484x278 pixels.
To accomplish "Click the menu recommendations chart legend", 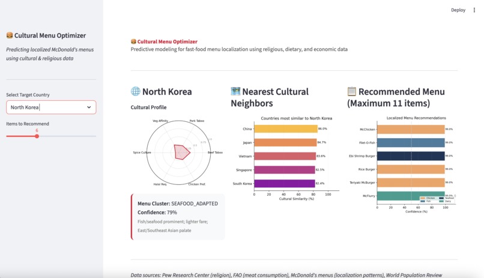I will click(x=437, y=199).
